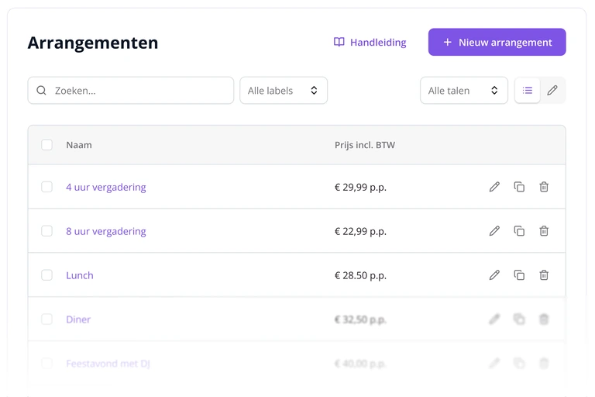Duplicate the 4 uur vergadering row
This screenshot has height=397, width=595.
click(x=519, y=187)
